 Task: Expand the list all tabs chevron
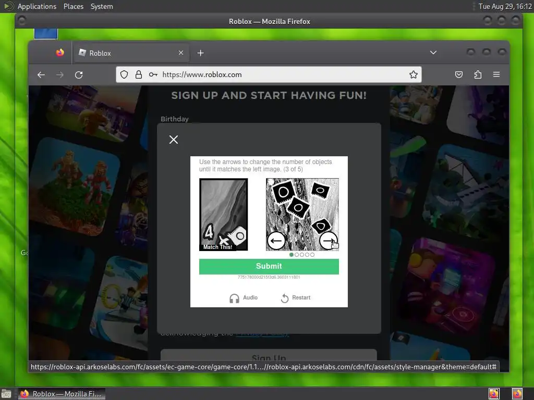tap(433, 53)
